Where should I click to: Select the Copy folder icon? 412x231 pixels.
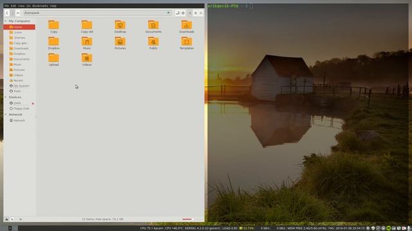(x=53, y=25)
